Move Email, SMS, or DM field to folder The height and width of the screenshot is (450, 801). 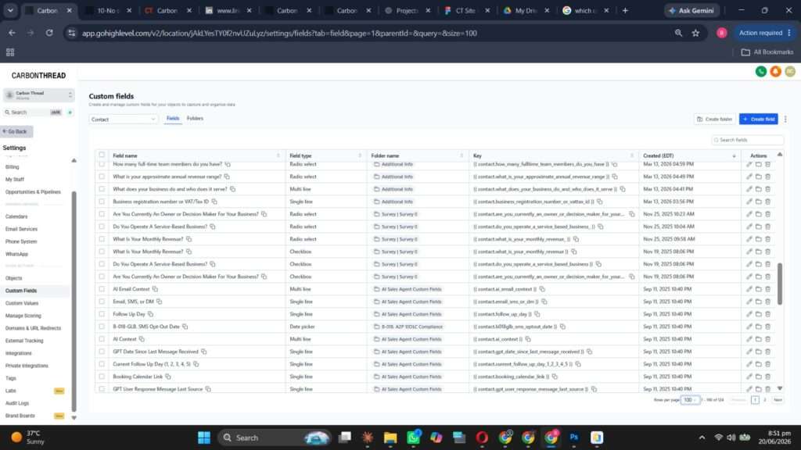(758, 302)
